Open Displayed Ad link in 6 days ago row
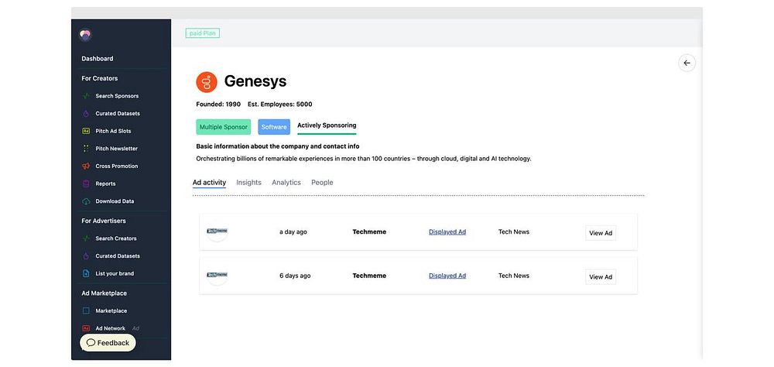Image resolution: width=774 pixels, height=367 pixels. pyautogui.click(x=447, y=276)
